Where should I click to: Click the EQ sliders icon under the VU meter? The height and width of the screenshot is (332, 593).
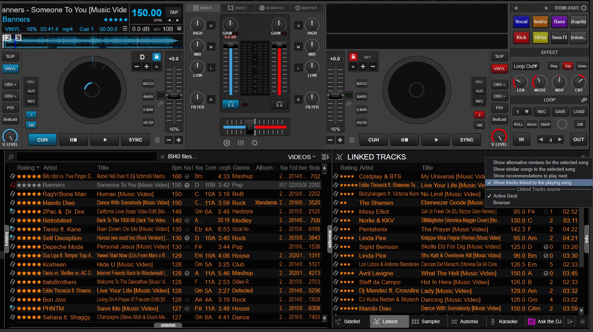tap(241, 143)
